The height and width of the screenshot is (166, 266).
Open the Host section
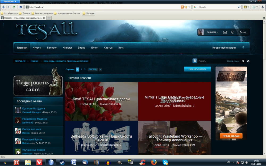coord(121,48)
